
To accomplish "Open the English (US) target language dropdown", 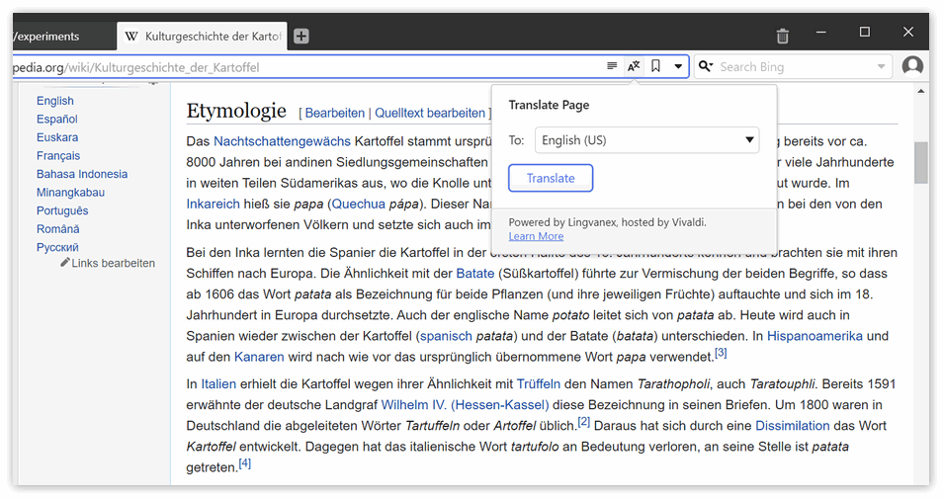I will [646, 140].
